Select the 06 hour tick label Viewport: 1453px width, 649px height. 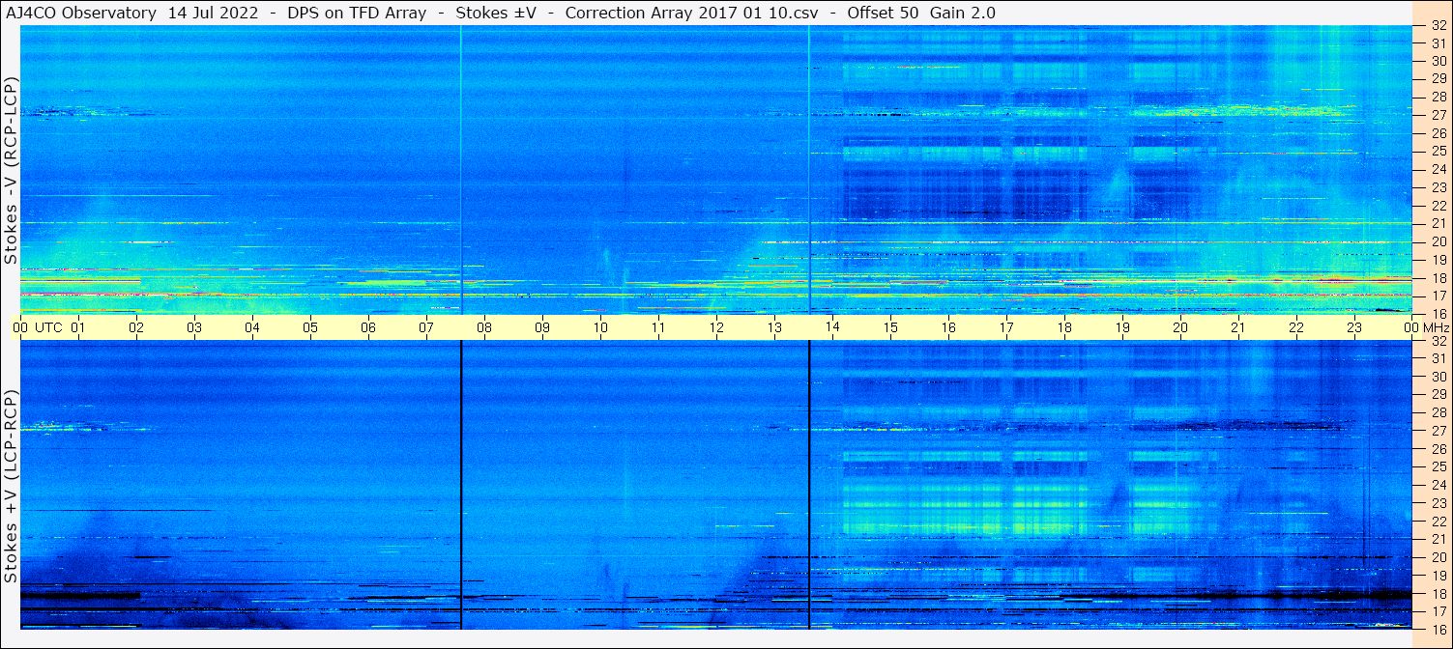368,327
